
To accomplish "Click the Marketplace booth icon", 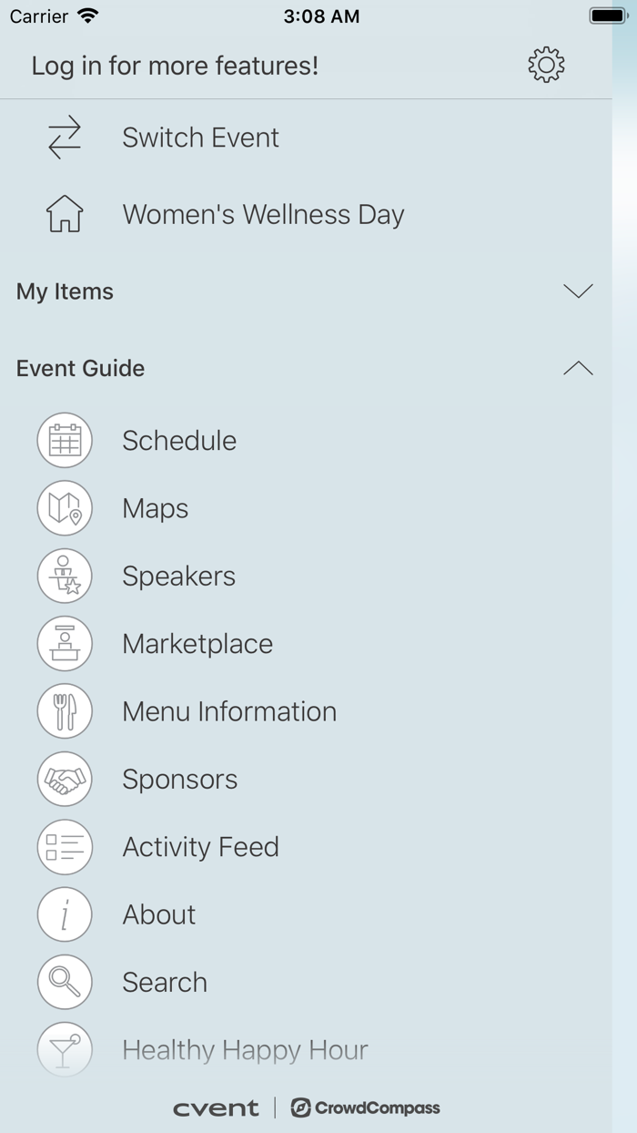I will [65, 643].
